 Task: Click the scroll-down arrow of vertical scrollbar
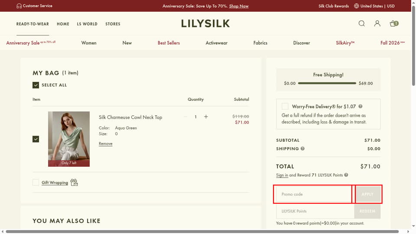(413, 226)
